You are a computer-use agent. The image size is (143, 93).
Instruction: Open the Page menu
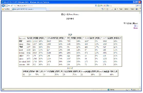coord(121,9)
